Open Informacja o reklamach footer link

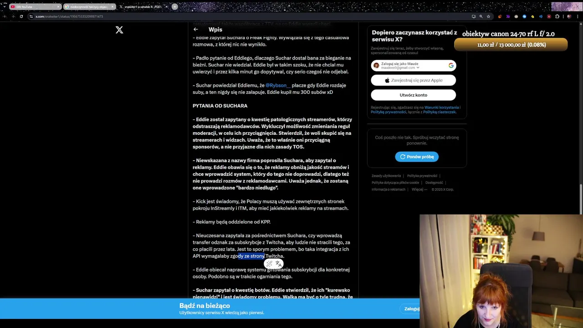389,190
